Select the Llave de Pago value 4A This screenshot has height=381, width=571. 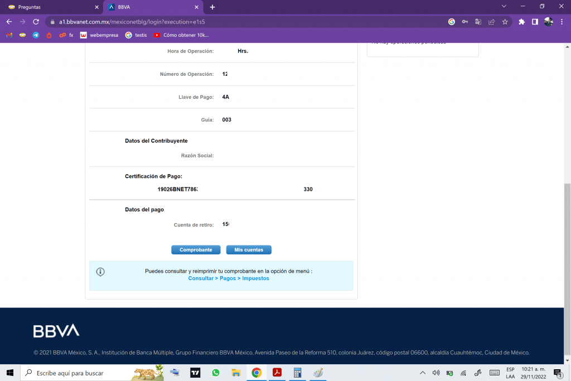225,97
